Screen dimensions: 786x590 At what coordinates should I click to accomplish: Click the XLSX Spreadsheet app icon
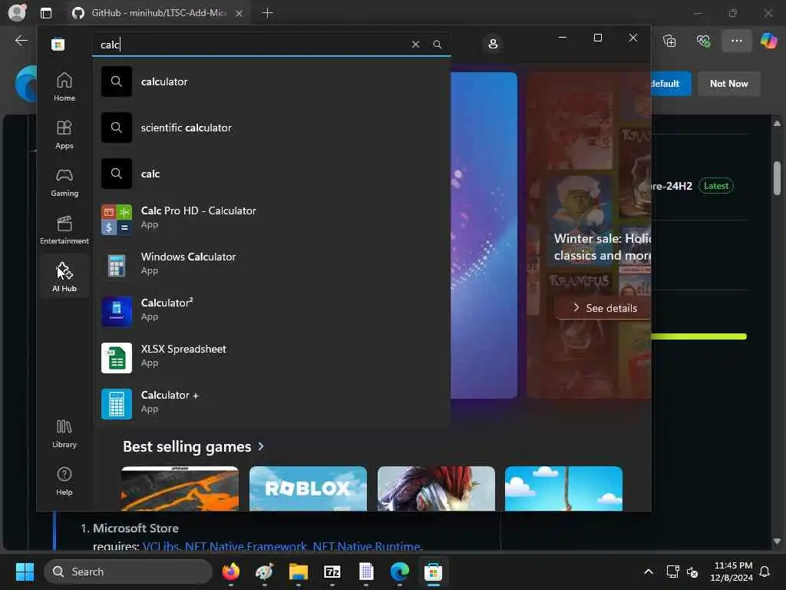pyautogui.click(x=117, y=358)
